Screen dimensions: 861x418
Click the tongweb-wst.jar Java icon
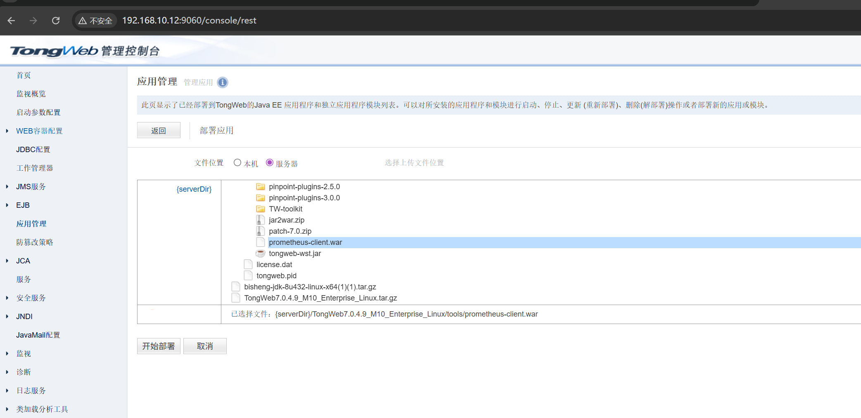261,254
